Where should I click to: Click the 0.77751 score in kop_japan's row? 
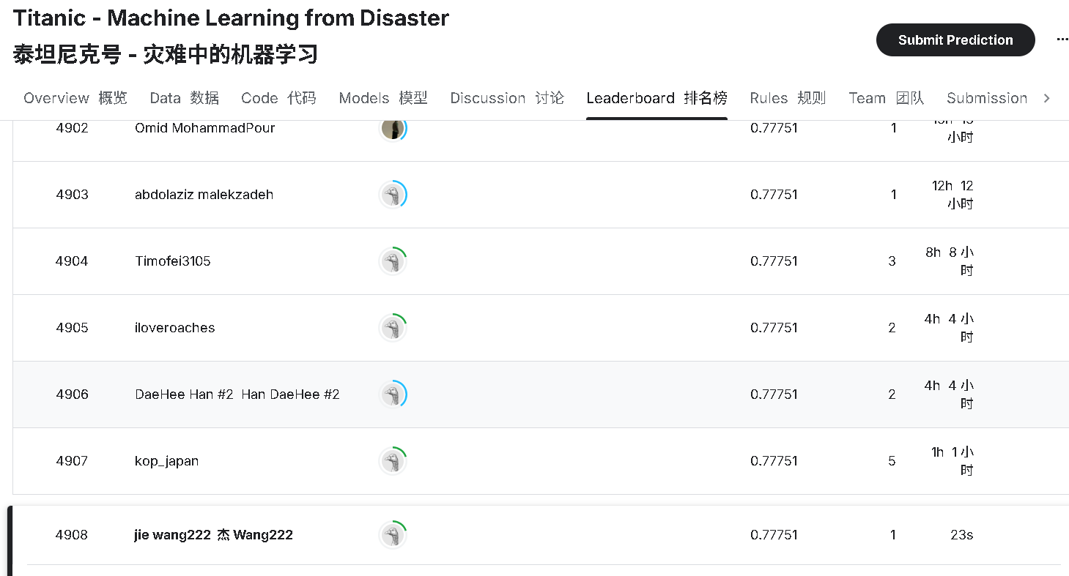[x=774, y=461]
